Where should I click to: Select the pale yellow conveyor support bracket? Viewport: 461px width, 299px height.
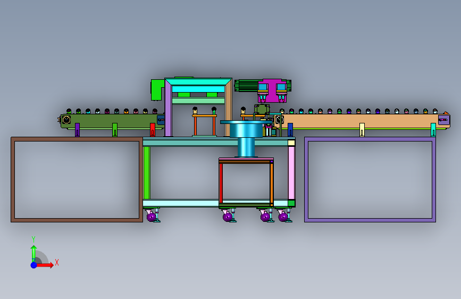tap(362, 130)
